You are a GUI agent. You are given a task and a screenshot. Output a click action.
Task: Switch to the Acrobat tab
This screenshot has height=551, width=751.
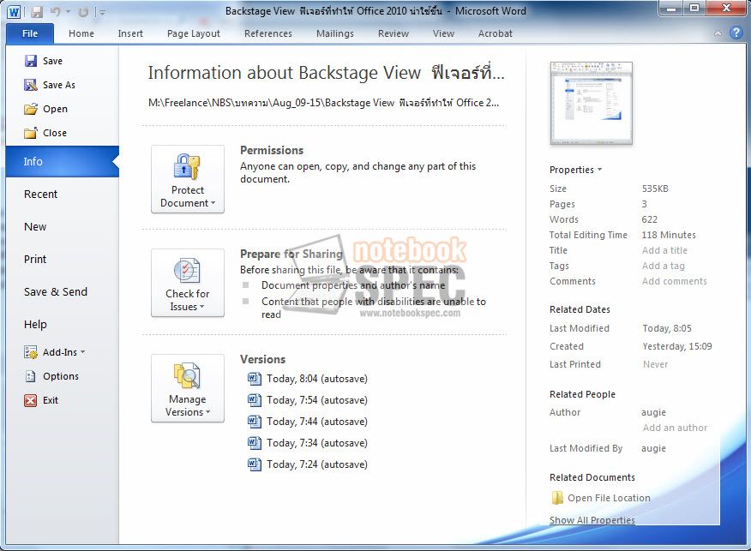pyautogui.click(x=496, y=33)
